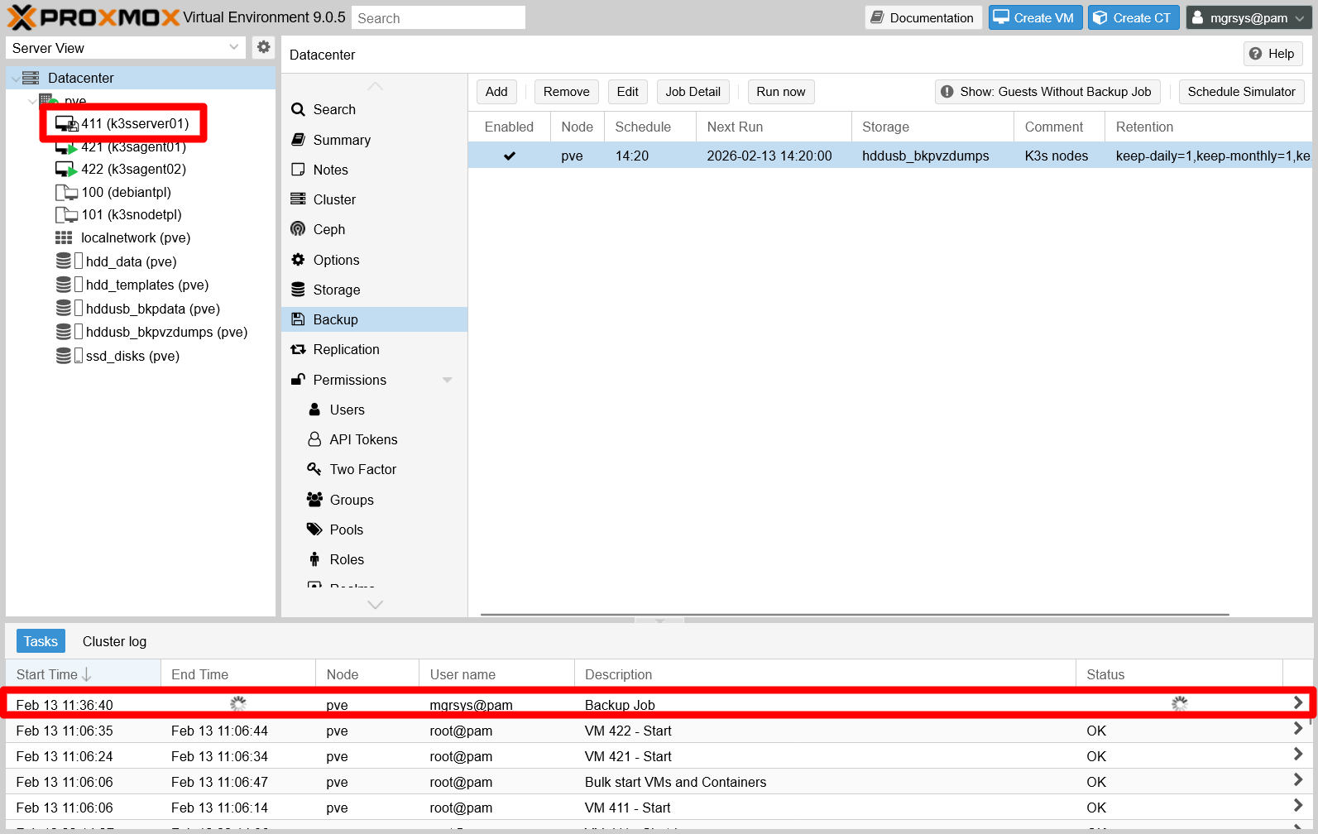Sort by the Next Run column header
Image resolution: width=1318 pixels, height=834 pixels.
pos(774,127)
